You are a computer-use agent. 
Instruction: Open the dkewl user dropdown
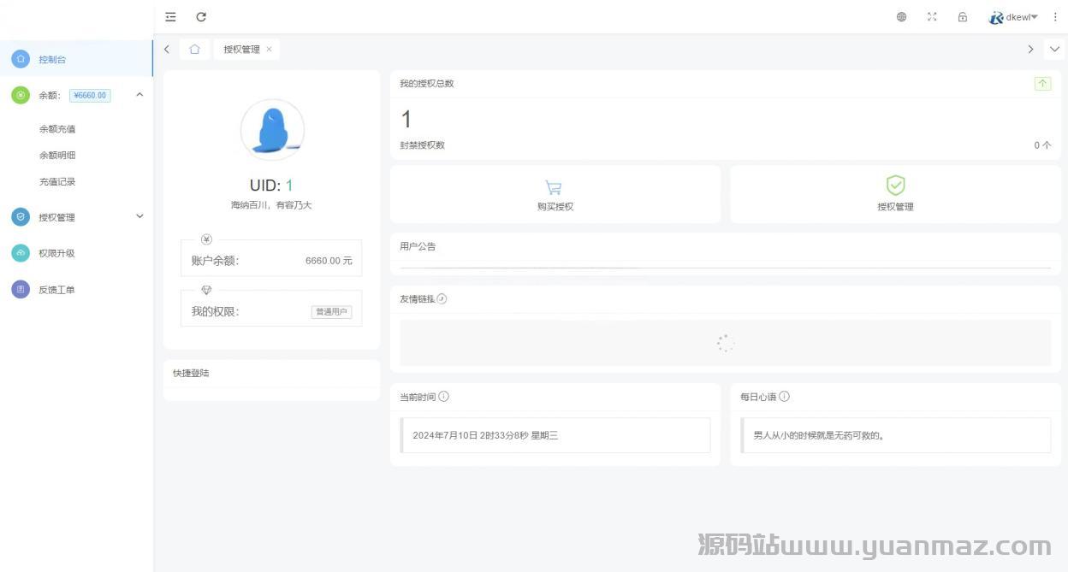(1015, 17)
